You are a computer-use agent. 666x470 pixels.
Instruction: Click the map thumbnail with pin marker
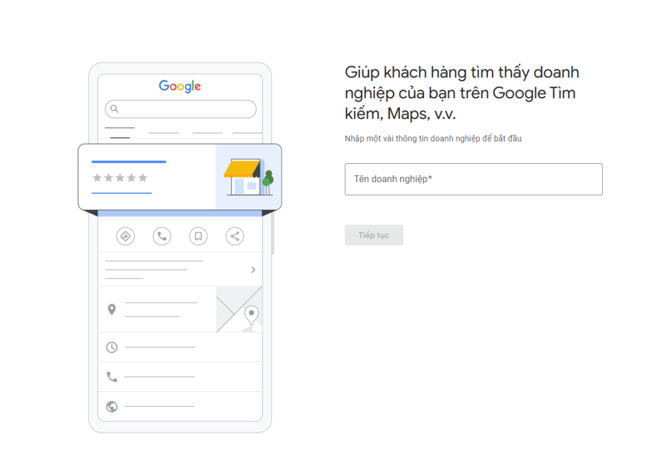[239, 309]
